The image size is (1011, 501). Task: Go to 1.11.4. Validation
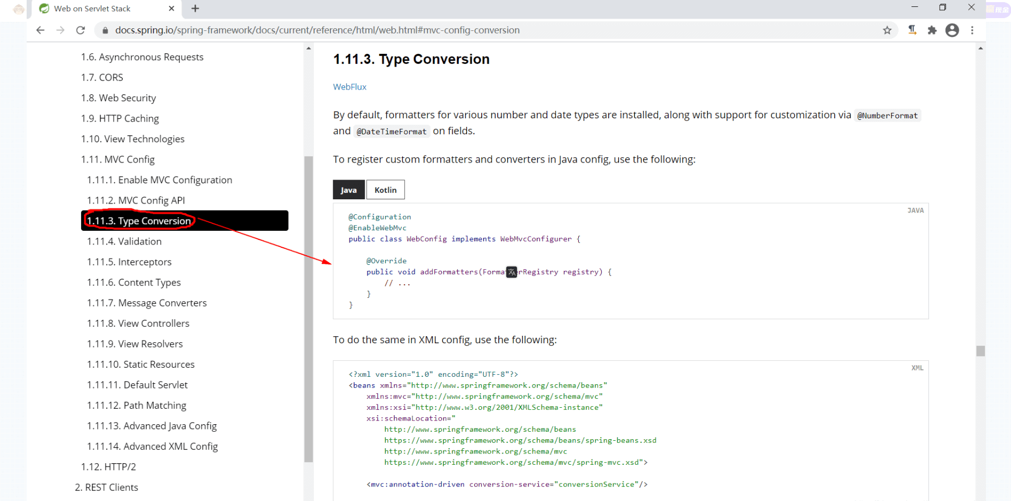(x=124, y=241)
